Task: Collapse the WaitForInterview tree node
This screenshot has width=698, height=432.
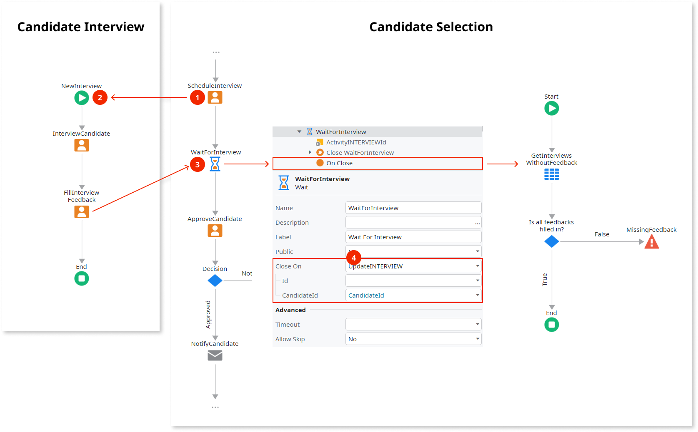Action: click(299, 131)
